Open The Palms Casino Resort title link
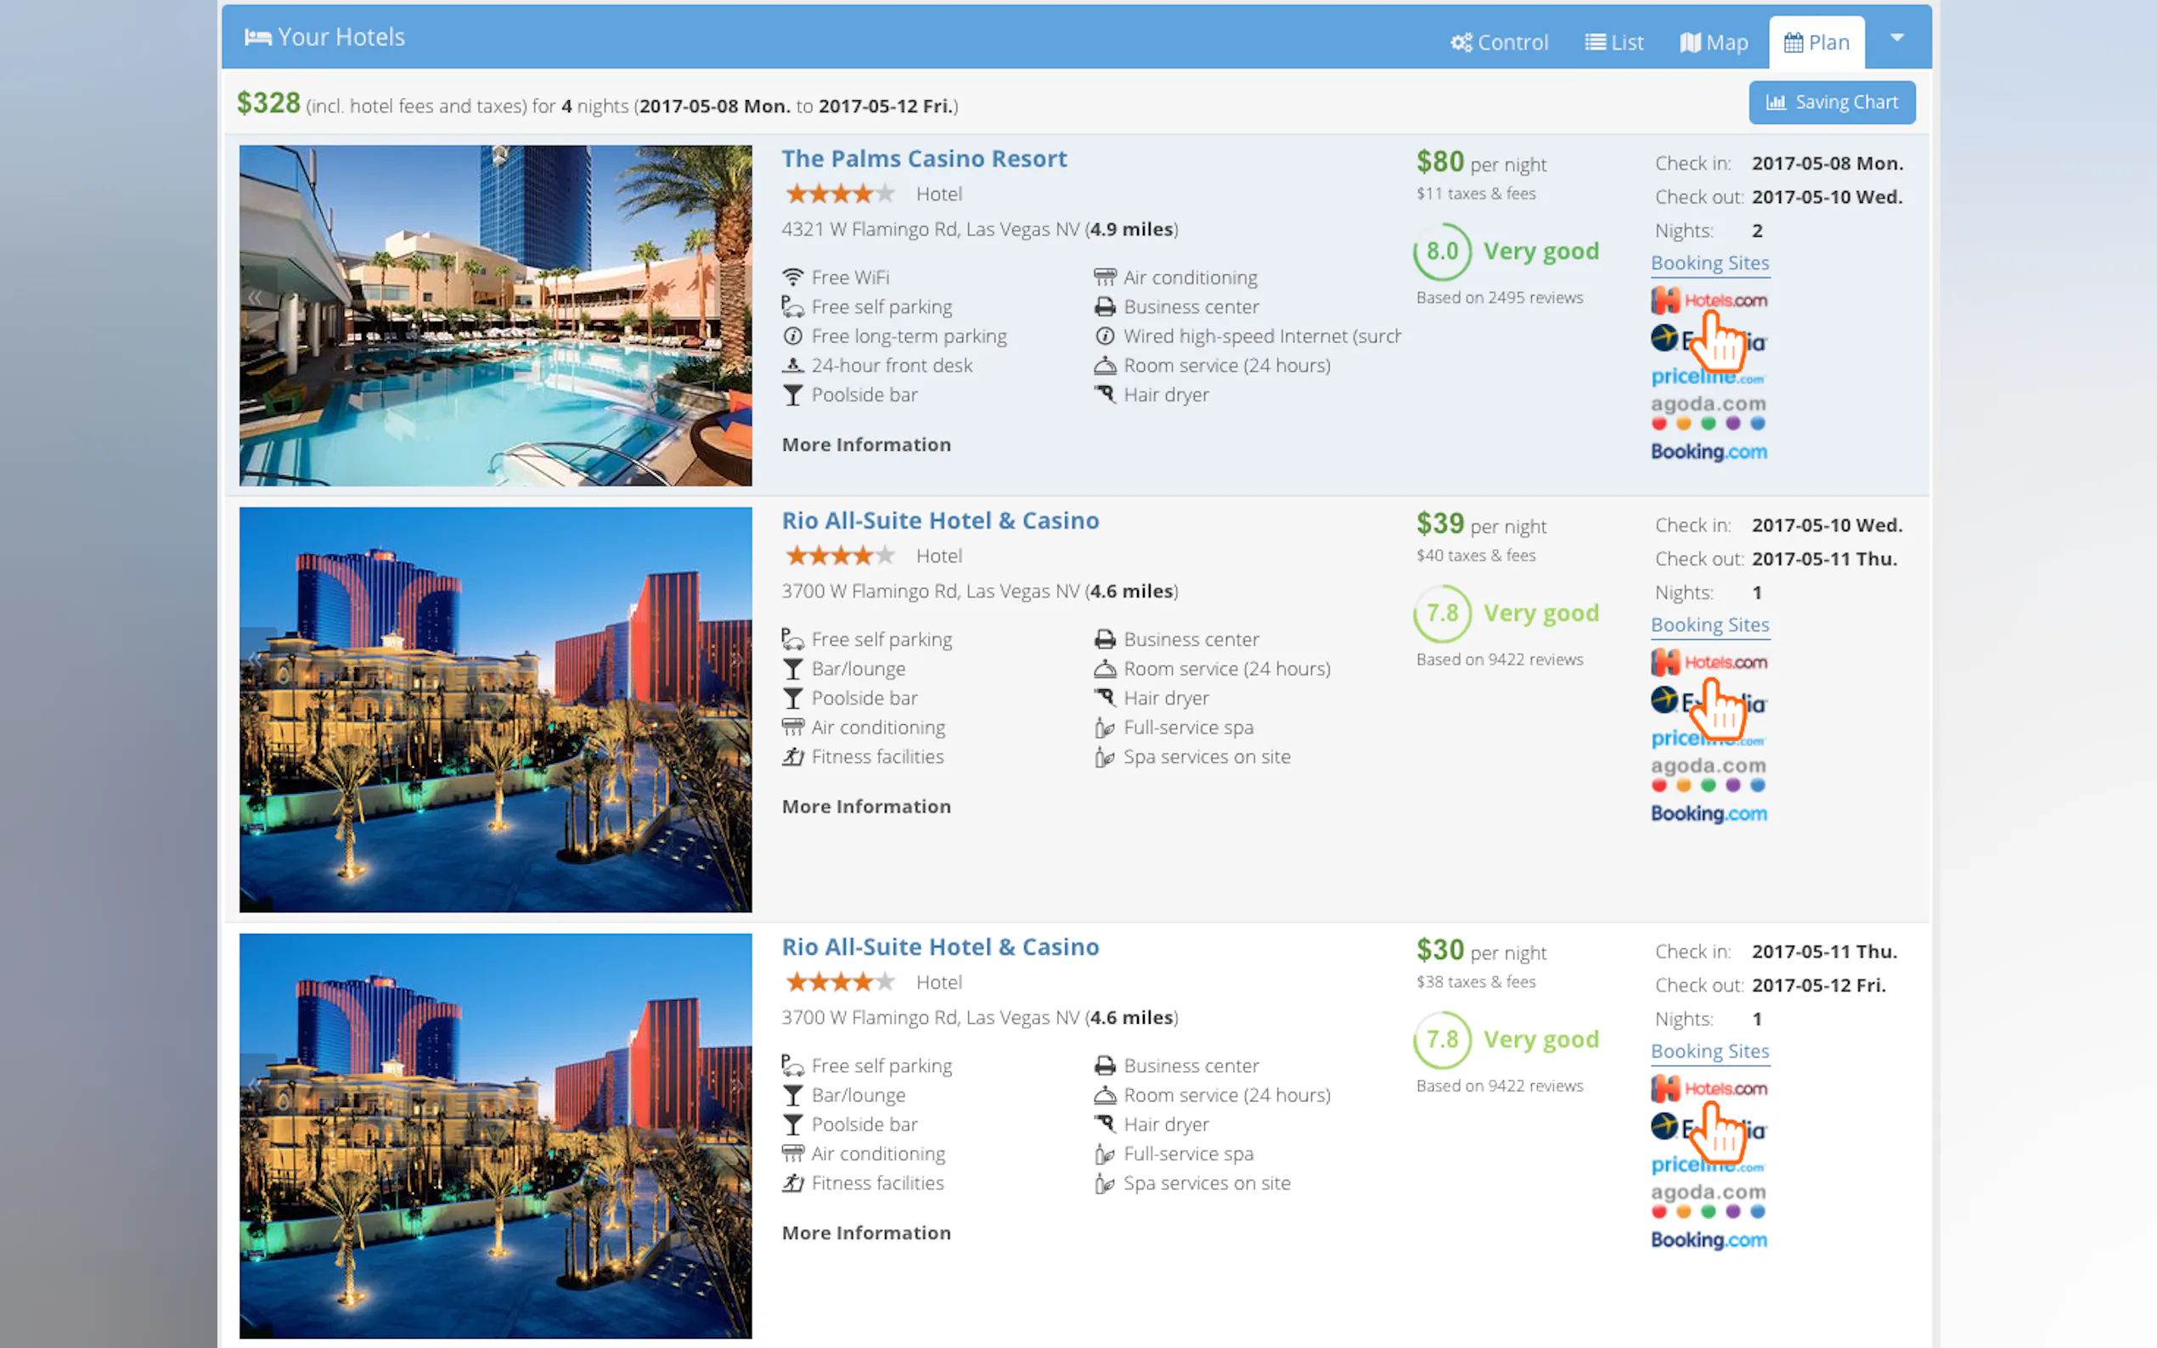2157x1348 pixels. 924,159
